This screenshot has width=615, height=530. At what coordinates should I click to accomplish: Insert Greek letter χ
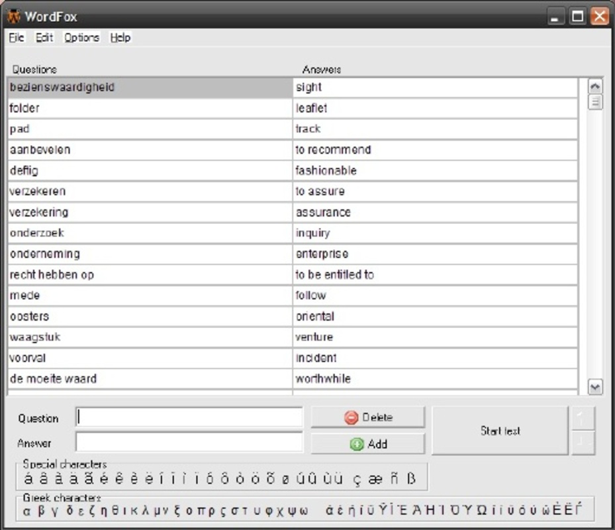pos(279,511)
